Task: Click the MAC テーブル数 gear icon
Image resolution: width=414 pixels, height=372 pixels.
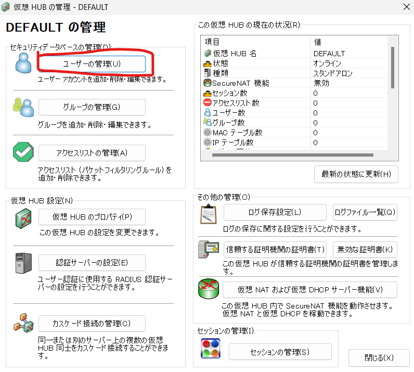Action: (208, 132)
